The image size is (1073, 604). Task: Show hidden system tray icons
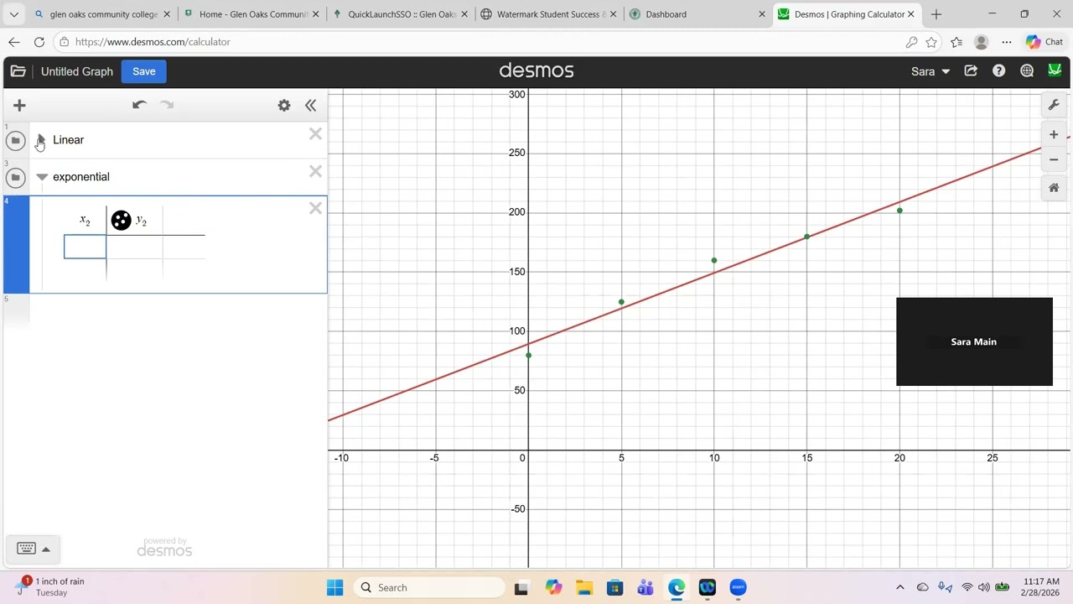point(900,587)
